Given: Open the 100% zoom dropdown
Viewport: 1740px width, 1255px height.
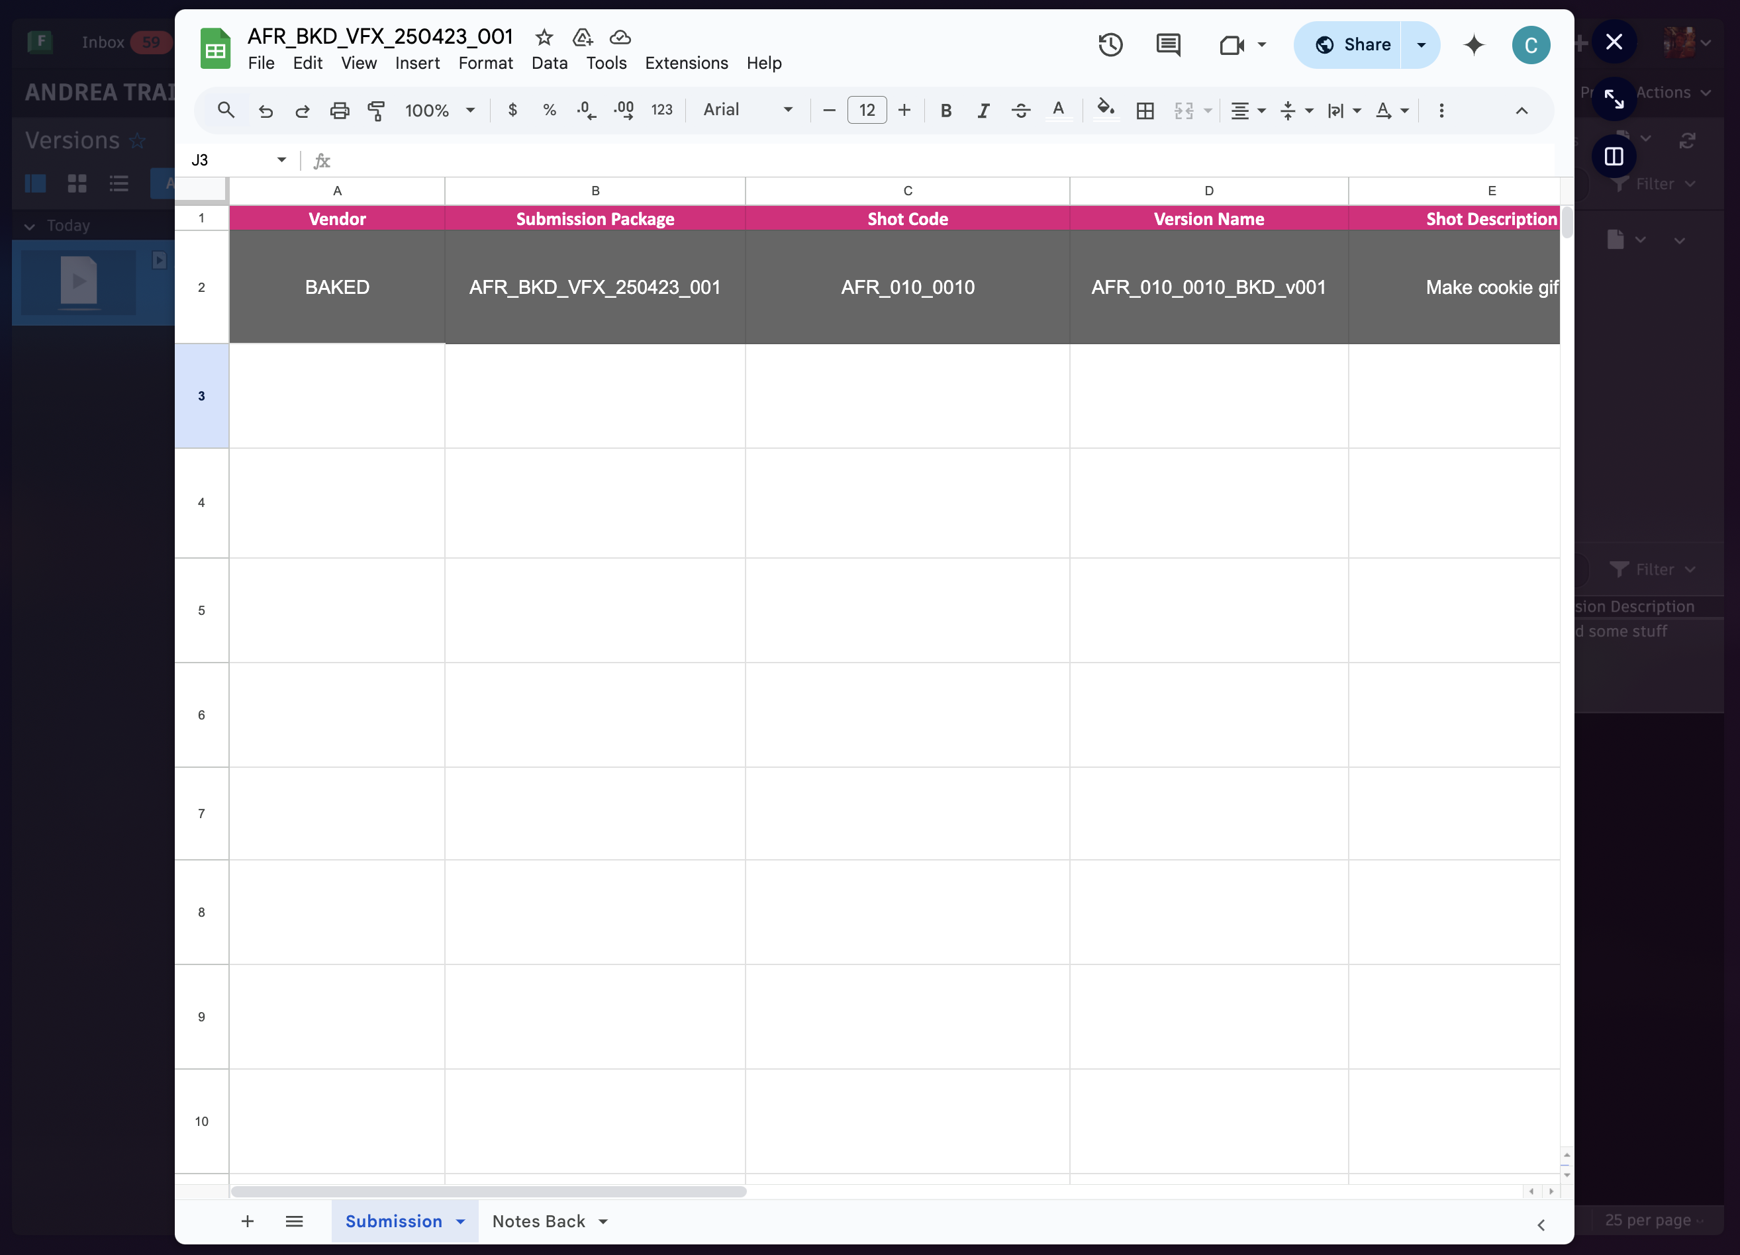Looking at the screenshot, I should point(440,111).
